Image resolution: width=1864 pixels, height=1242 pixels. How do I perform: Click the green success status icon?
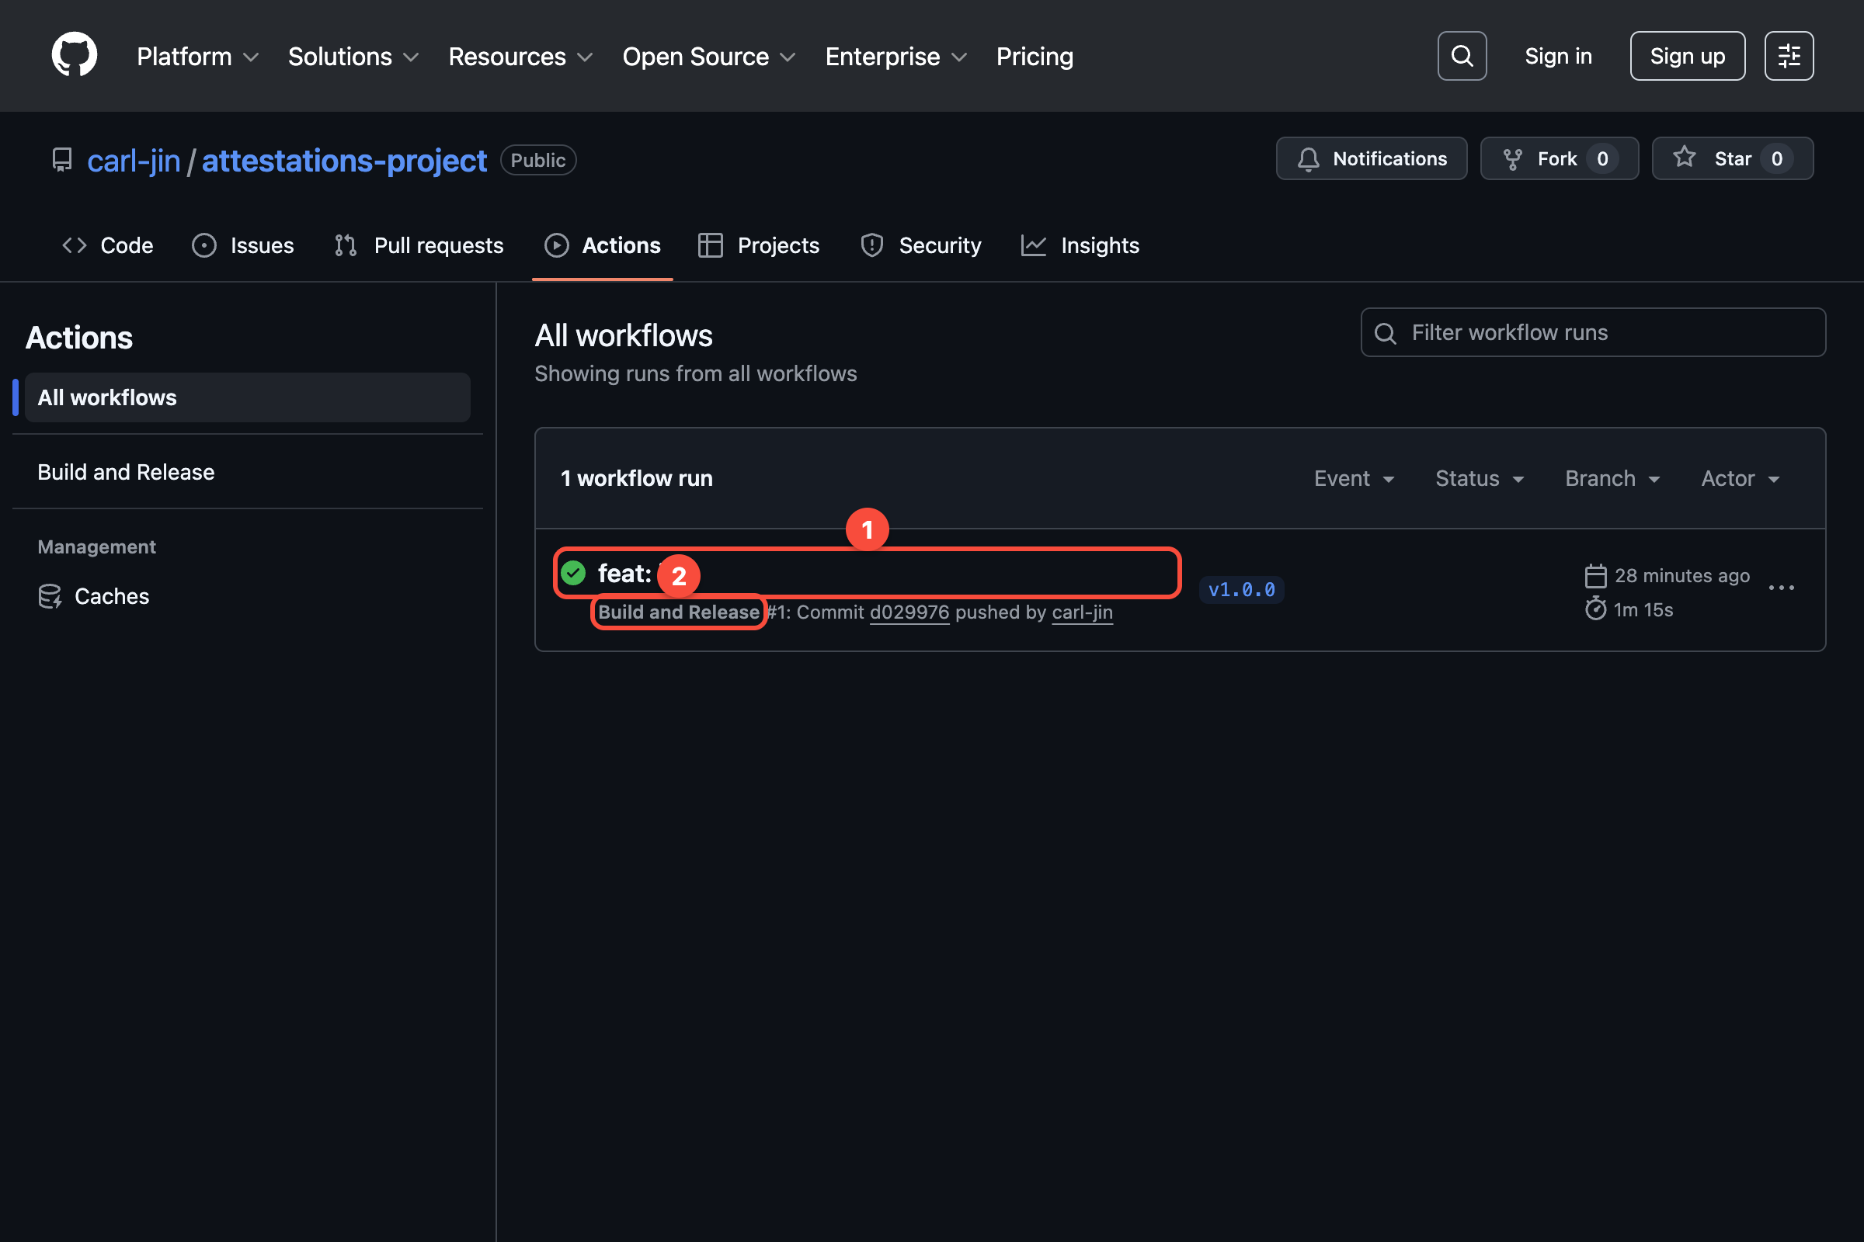click(573, 573)
